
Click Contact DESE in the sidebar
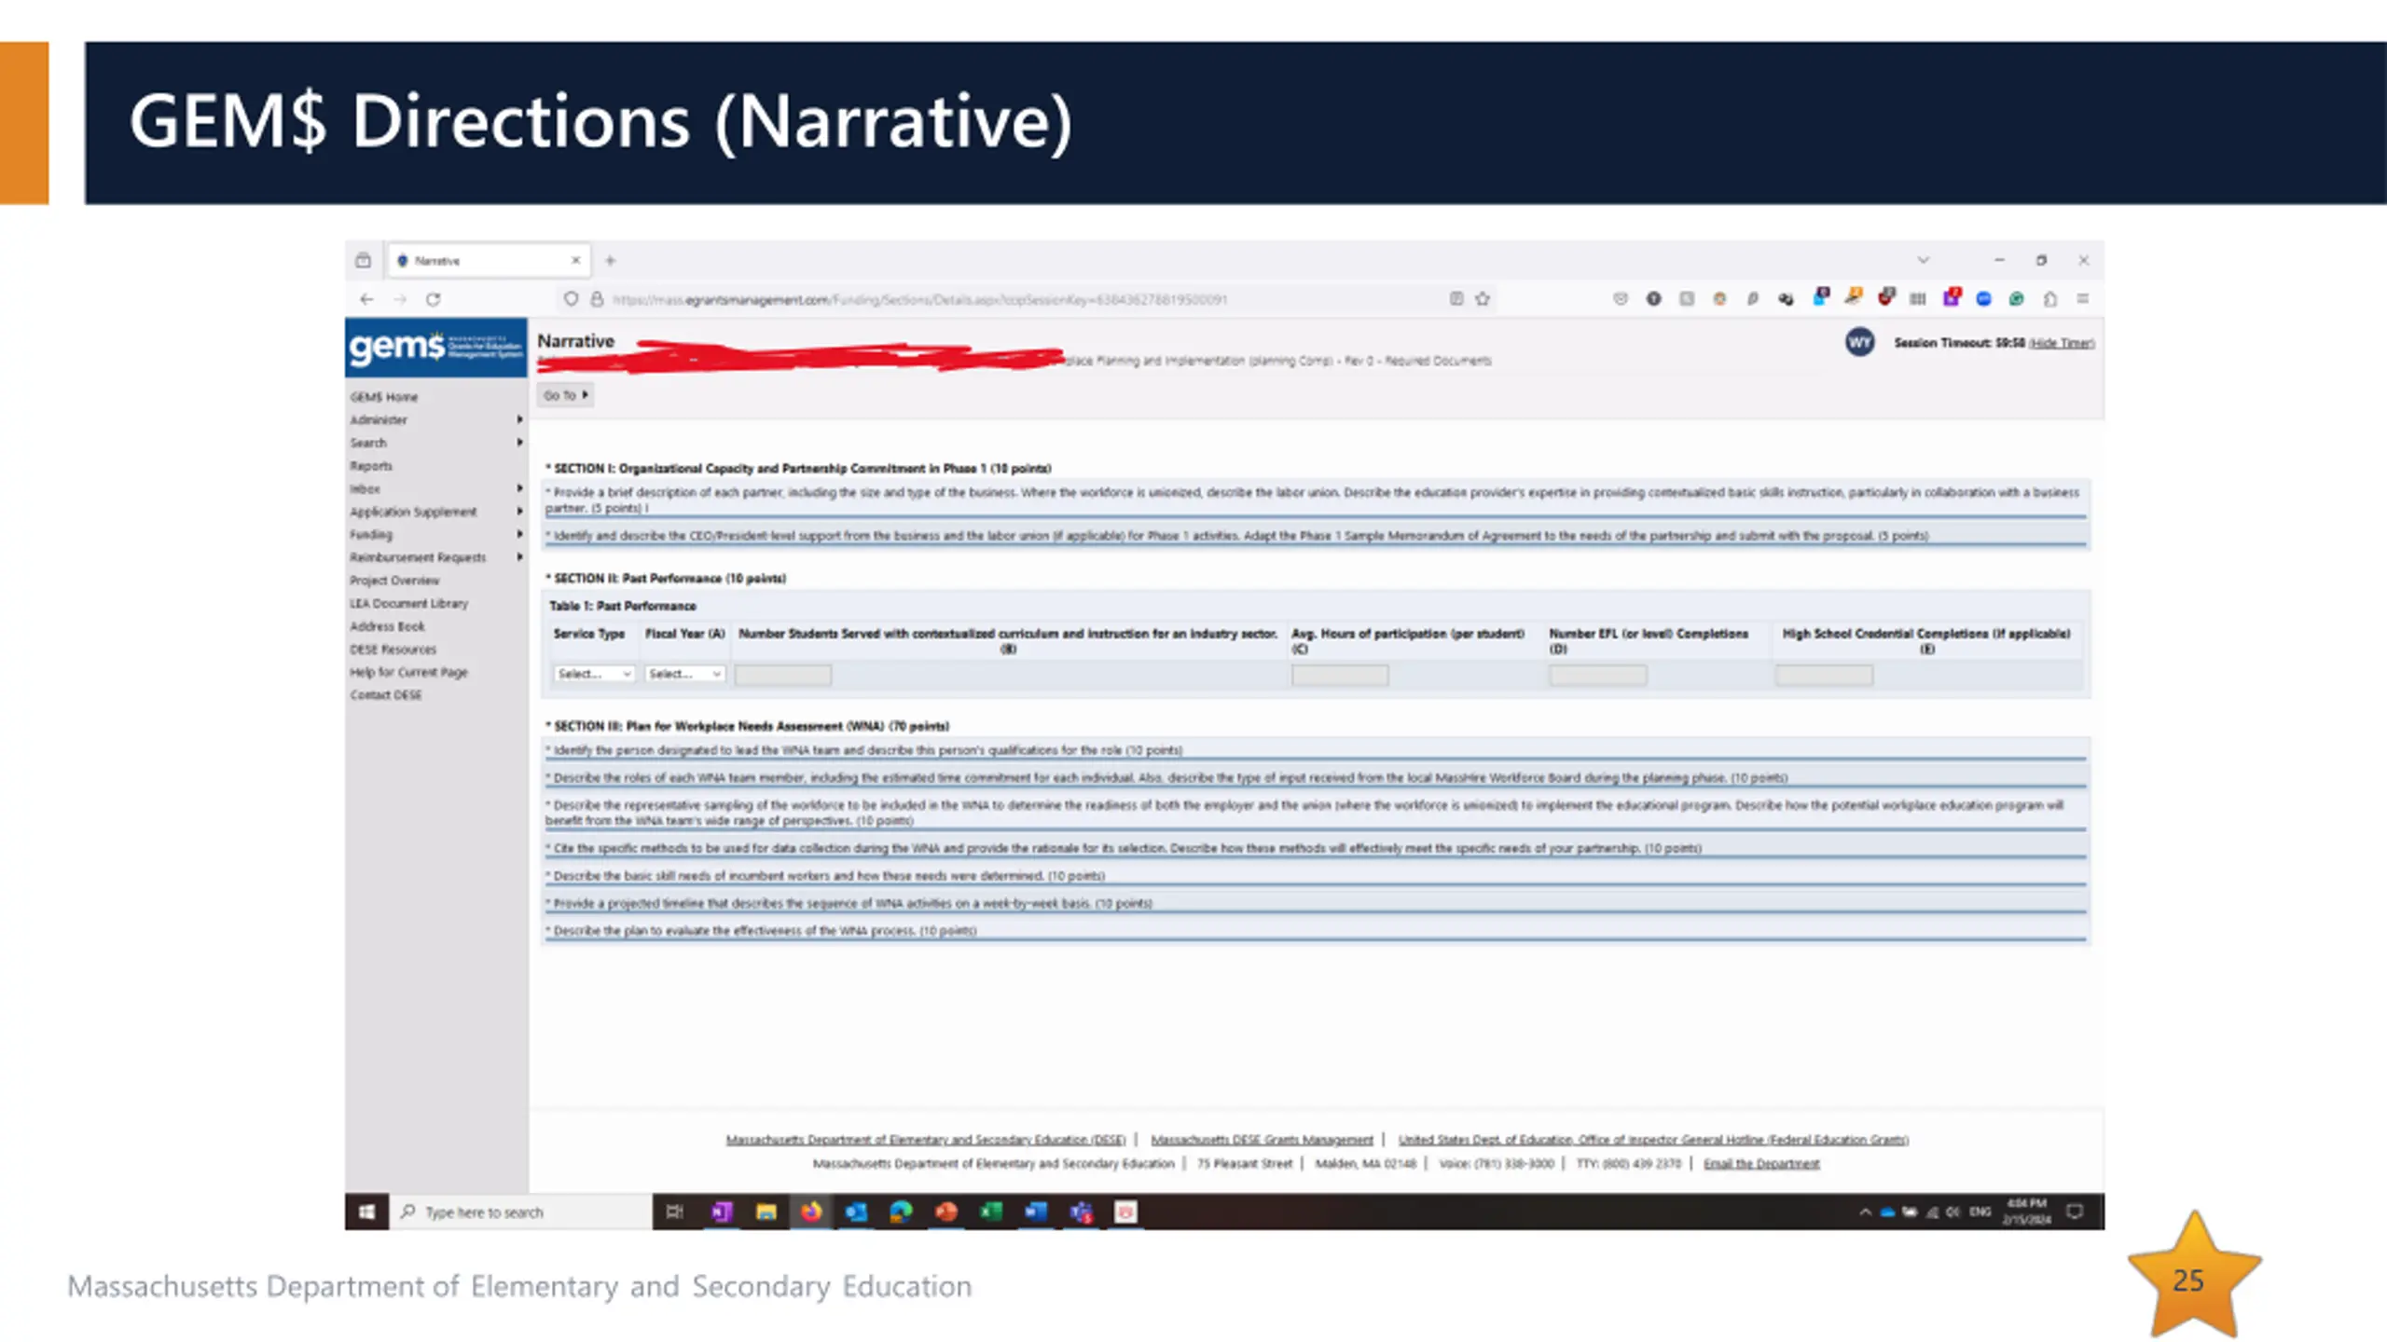pyautogui.click(x=386, y=695)
